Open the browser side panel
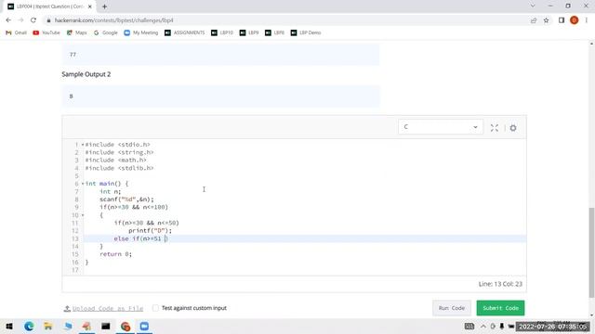Screen dimensions: 595x334 pyautogui.click(x=562, y=20)
